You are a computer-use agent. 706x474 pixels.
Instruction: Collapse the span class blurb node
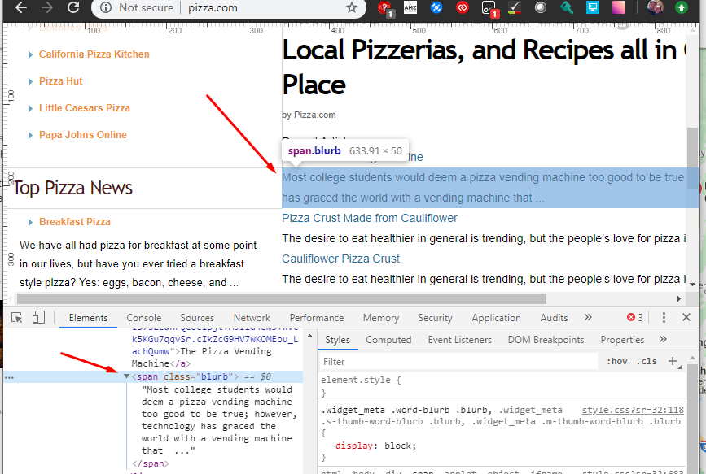126,376
